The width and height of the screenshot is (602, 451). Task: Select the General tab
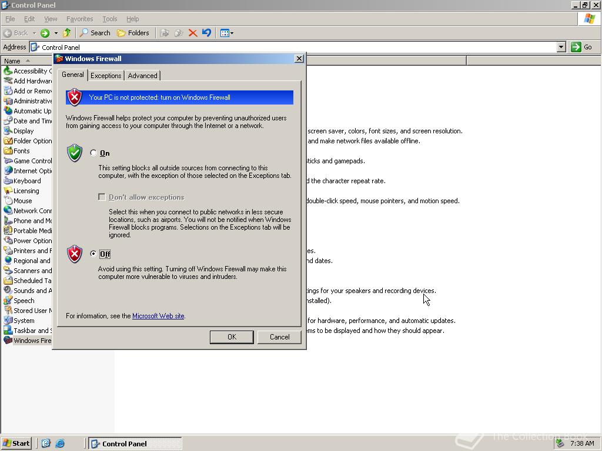click(x=72, y=75)
